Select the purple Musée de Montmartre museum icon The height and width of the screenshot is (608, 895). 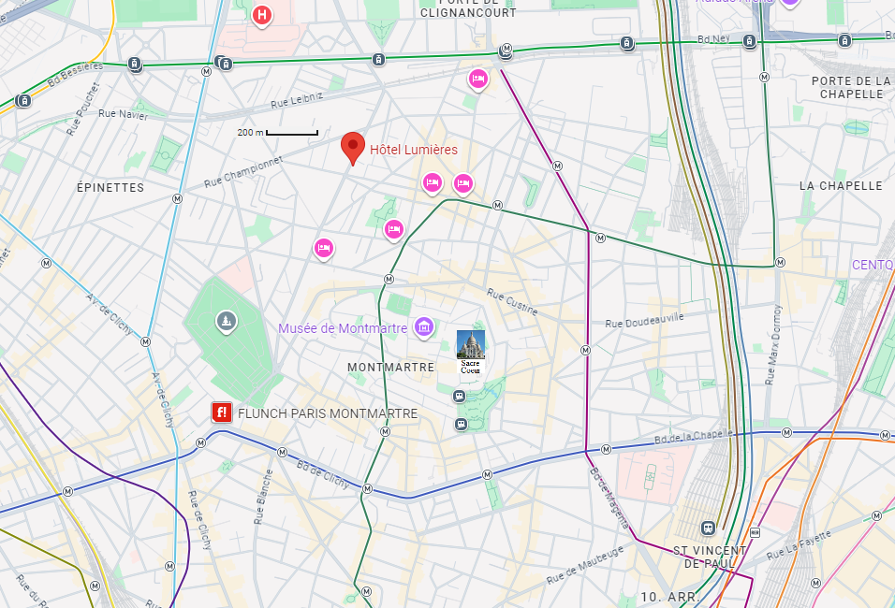click(424, 326)
